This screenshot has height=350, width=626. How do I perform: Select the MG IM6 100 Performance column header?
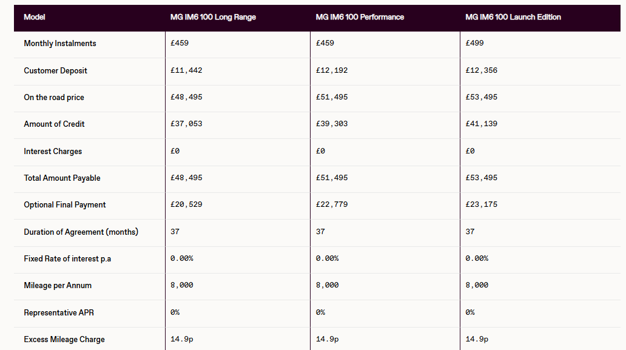360,17
